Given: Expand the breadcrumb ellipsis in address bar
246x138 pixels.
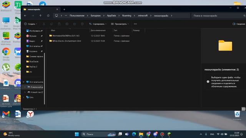Looking at the screenshot, I should pyautogui.click(x=66, y=16).
